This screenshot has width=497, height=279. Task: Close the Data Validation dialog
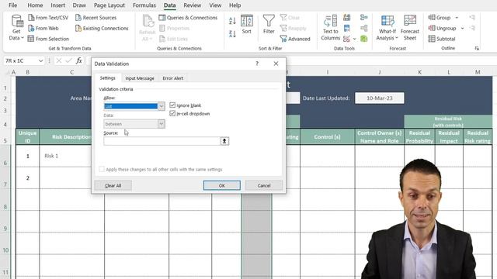point(276,64)
